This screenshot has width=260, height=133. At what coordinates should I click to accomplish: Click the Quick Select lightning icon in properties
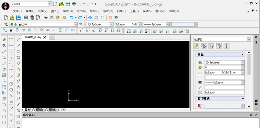[219, 46]
